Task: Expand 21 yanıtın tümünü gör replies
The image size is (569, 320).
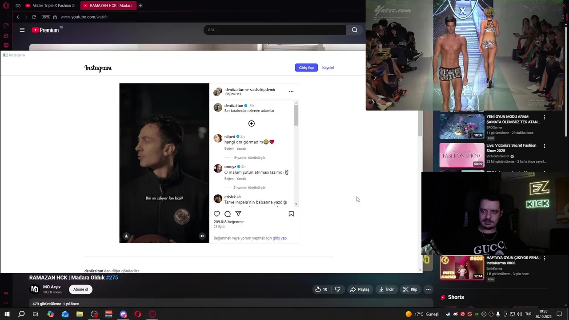Action: [249, 188]
